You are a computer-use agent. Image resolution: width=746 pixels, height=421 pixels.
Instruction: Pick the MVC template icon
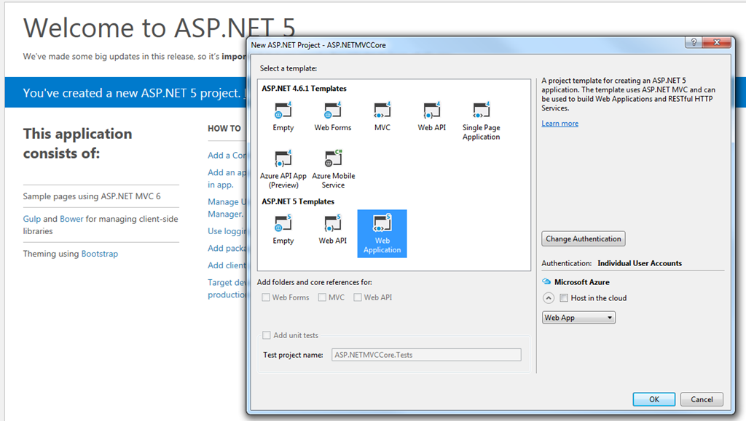click(x=382, y=110)
